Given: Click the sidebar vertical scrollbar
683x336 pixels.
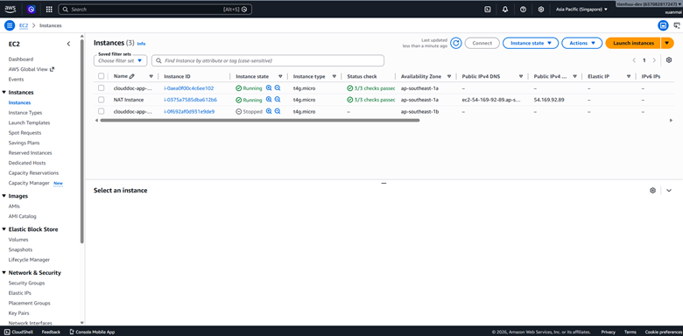Looking at the screenshot, I should tap(82, 142).
